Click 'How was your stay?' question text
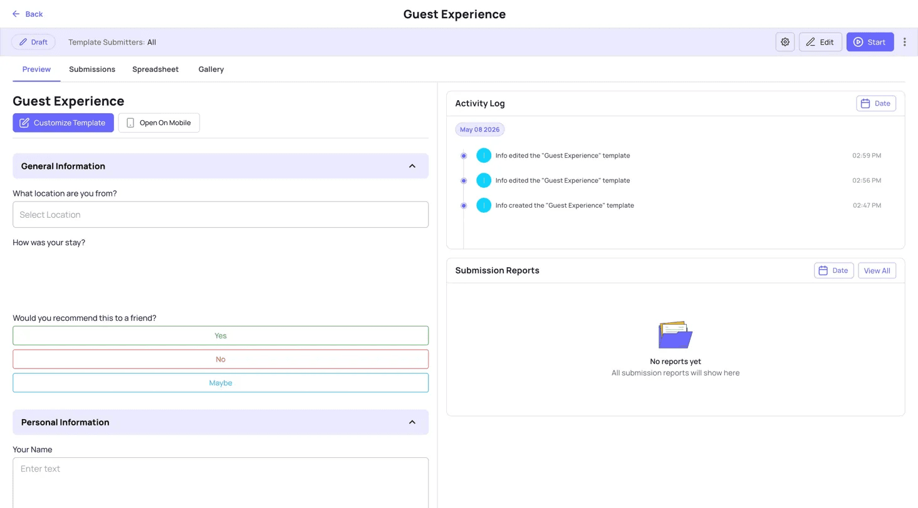This screenshot has height=508, width=918. tap(49, 242)
